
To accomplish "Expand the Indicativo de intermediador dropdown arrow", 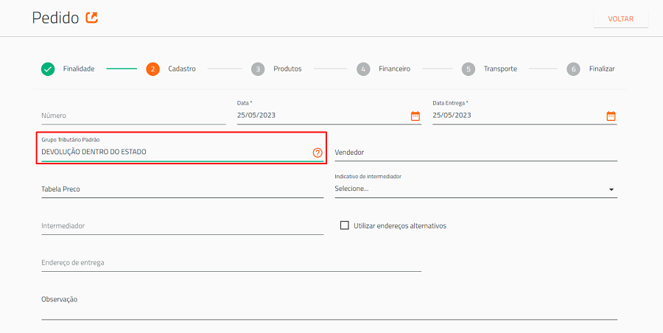I will [611, 189].
